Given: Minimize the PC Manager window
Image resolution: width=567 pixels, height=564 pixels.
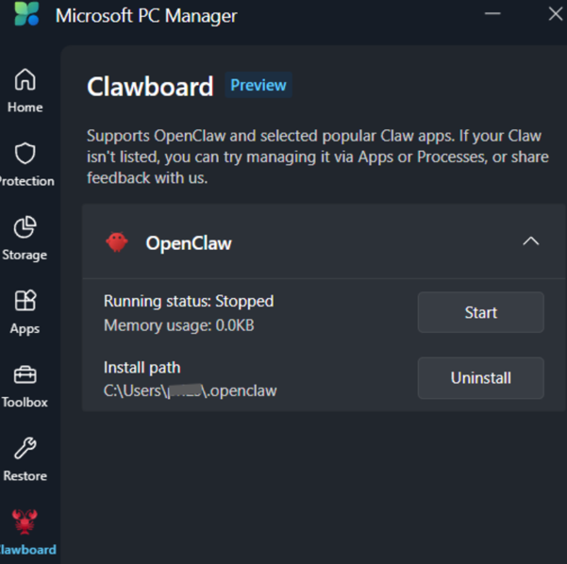Looking at the screenshot, I should pos(492,14).
